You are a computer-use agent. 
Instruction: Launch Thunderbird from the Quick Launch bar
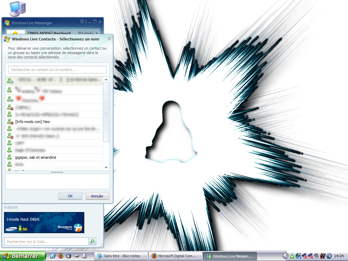click(68, 256)
